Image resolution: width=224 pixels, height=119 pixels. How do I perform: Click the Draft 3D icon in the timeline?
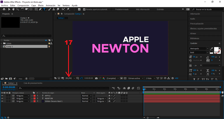point(119,88)
